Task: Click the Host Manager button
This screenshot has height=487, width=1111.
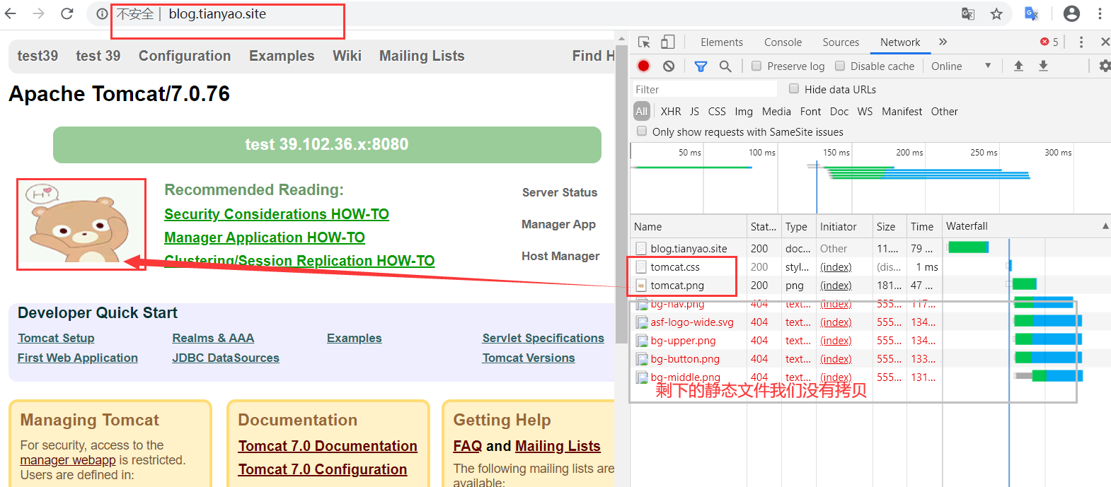Action: pos(560,256)
